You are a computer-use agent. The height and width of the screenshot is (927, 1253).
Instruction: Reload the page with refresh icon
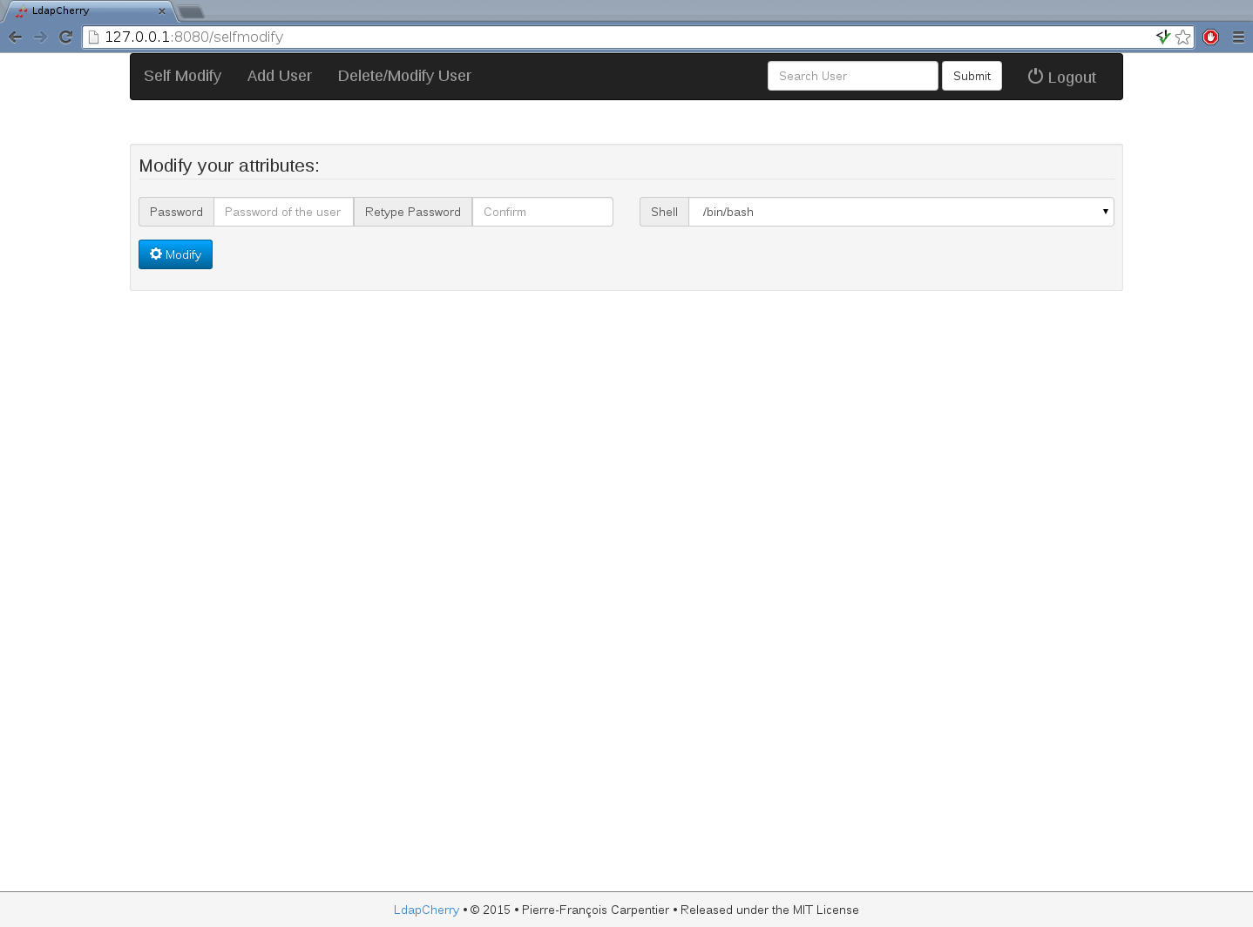65,37
